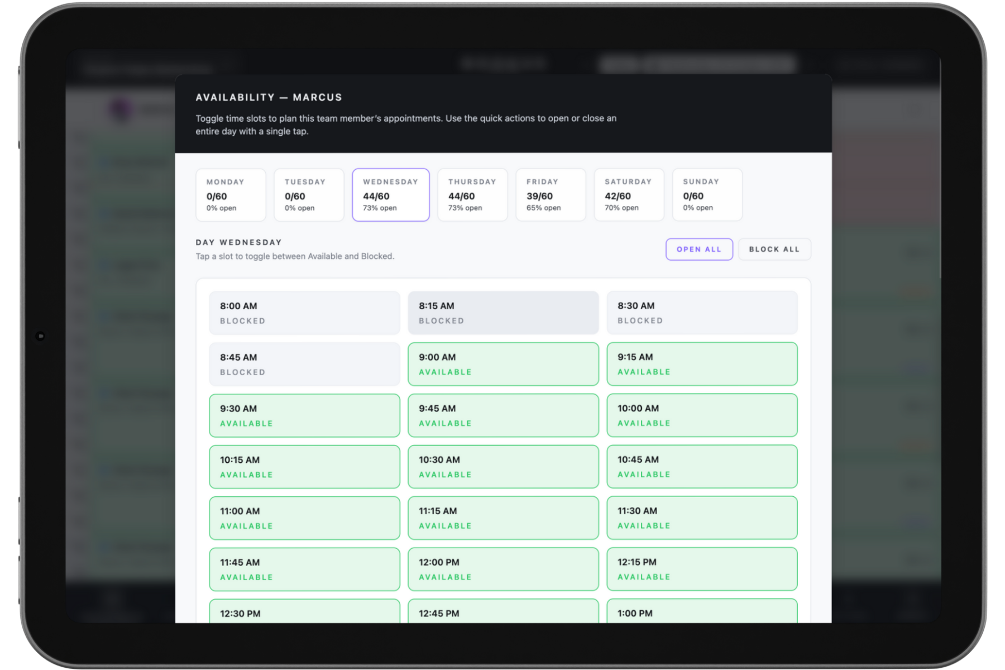Open Thursday's availability
The width and height of the screenshot is (1005, 670).
click(x=472, y=195)
